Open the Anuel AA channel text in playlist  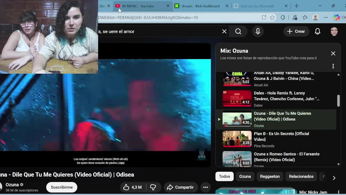coord(261,85)
